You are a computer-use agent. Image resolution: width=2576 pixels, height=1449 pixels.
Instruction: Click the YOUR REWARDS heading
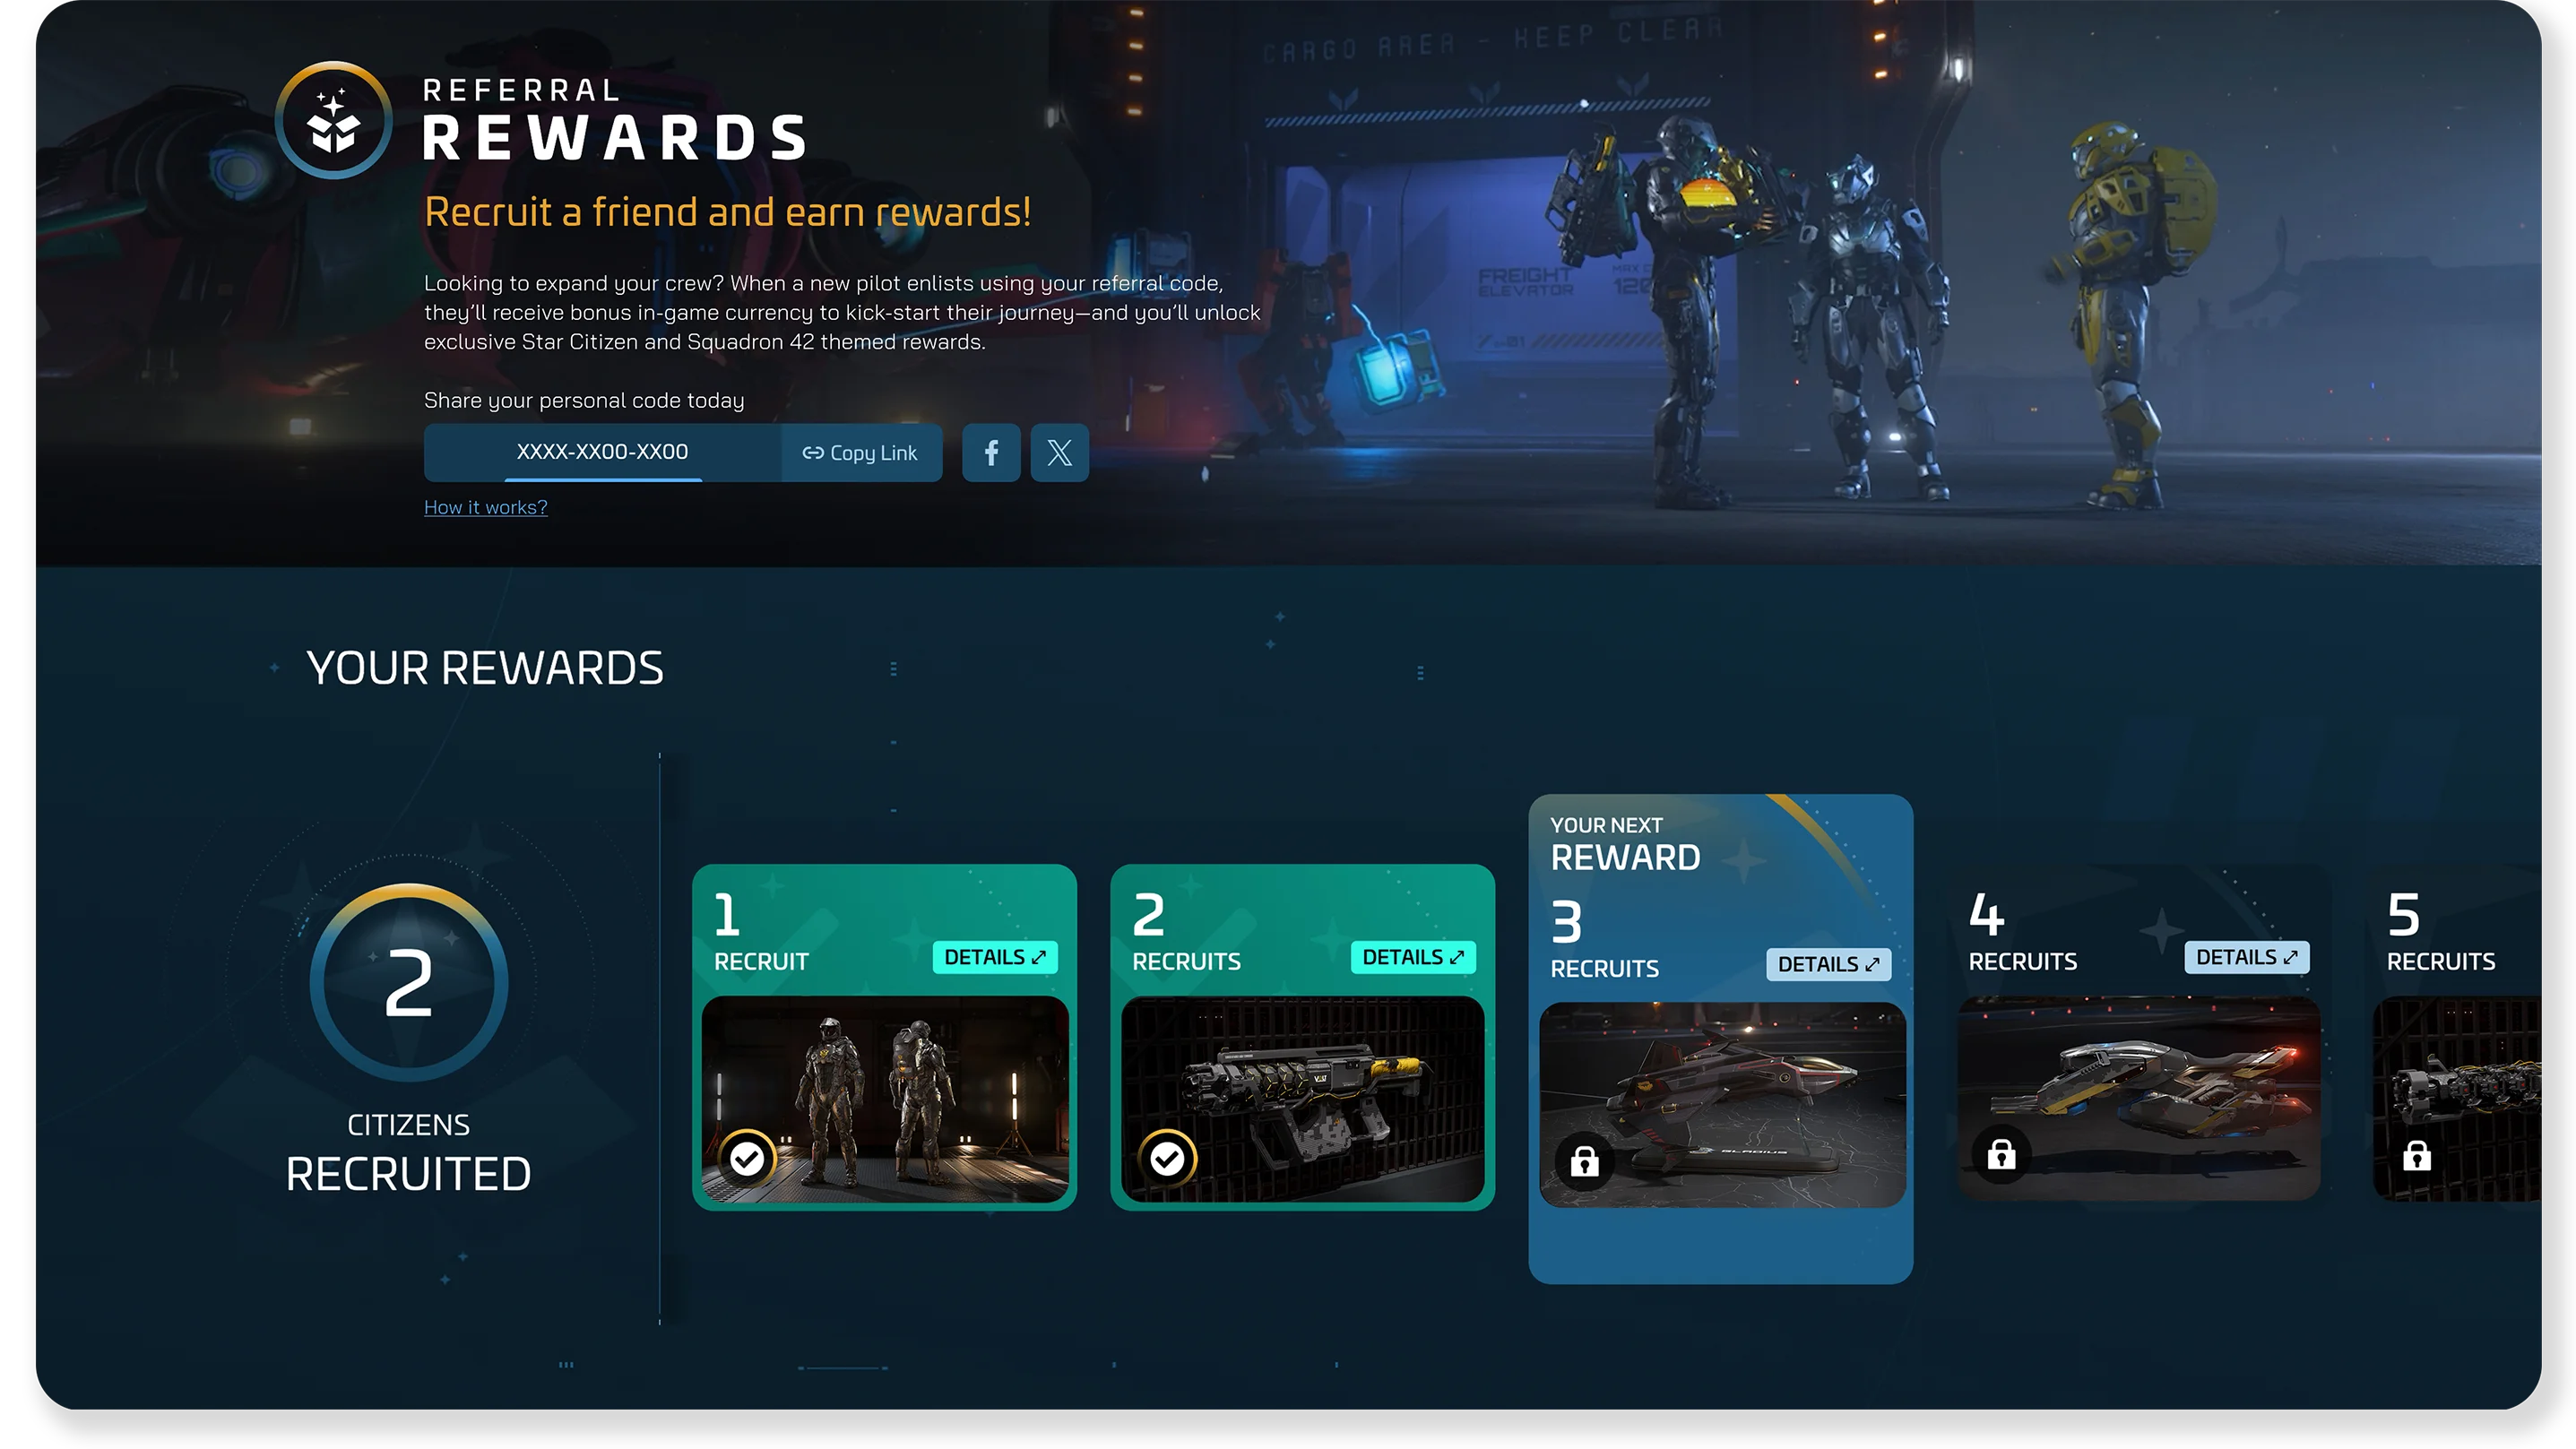click(x=485, y=668)
